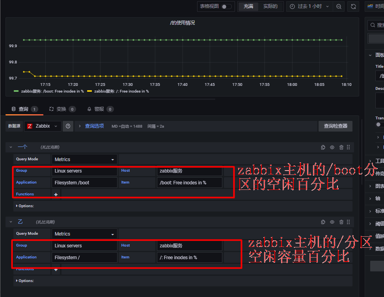Open the 过去 1 小时 time range picker
The image size is (384, 297).
[309, 6]
